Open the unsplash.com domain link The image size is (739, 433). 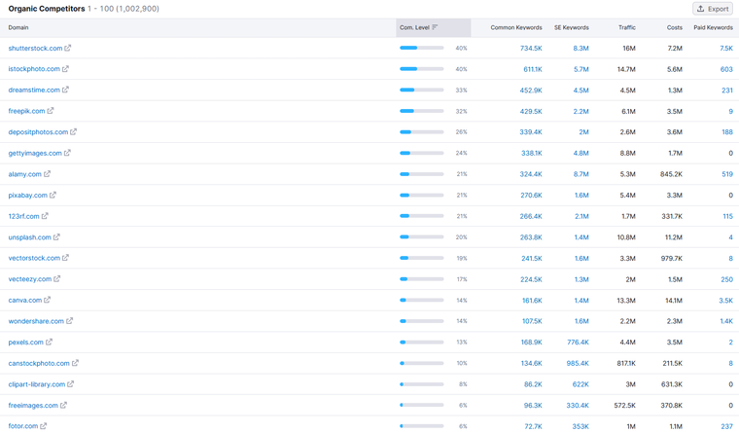(30, 237)
